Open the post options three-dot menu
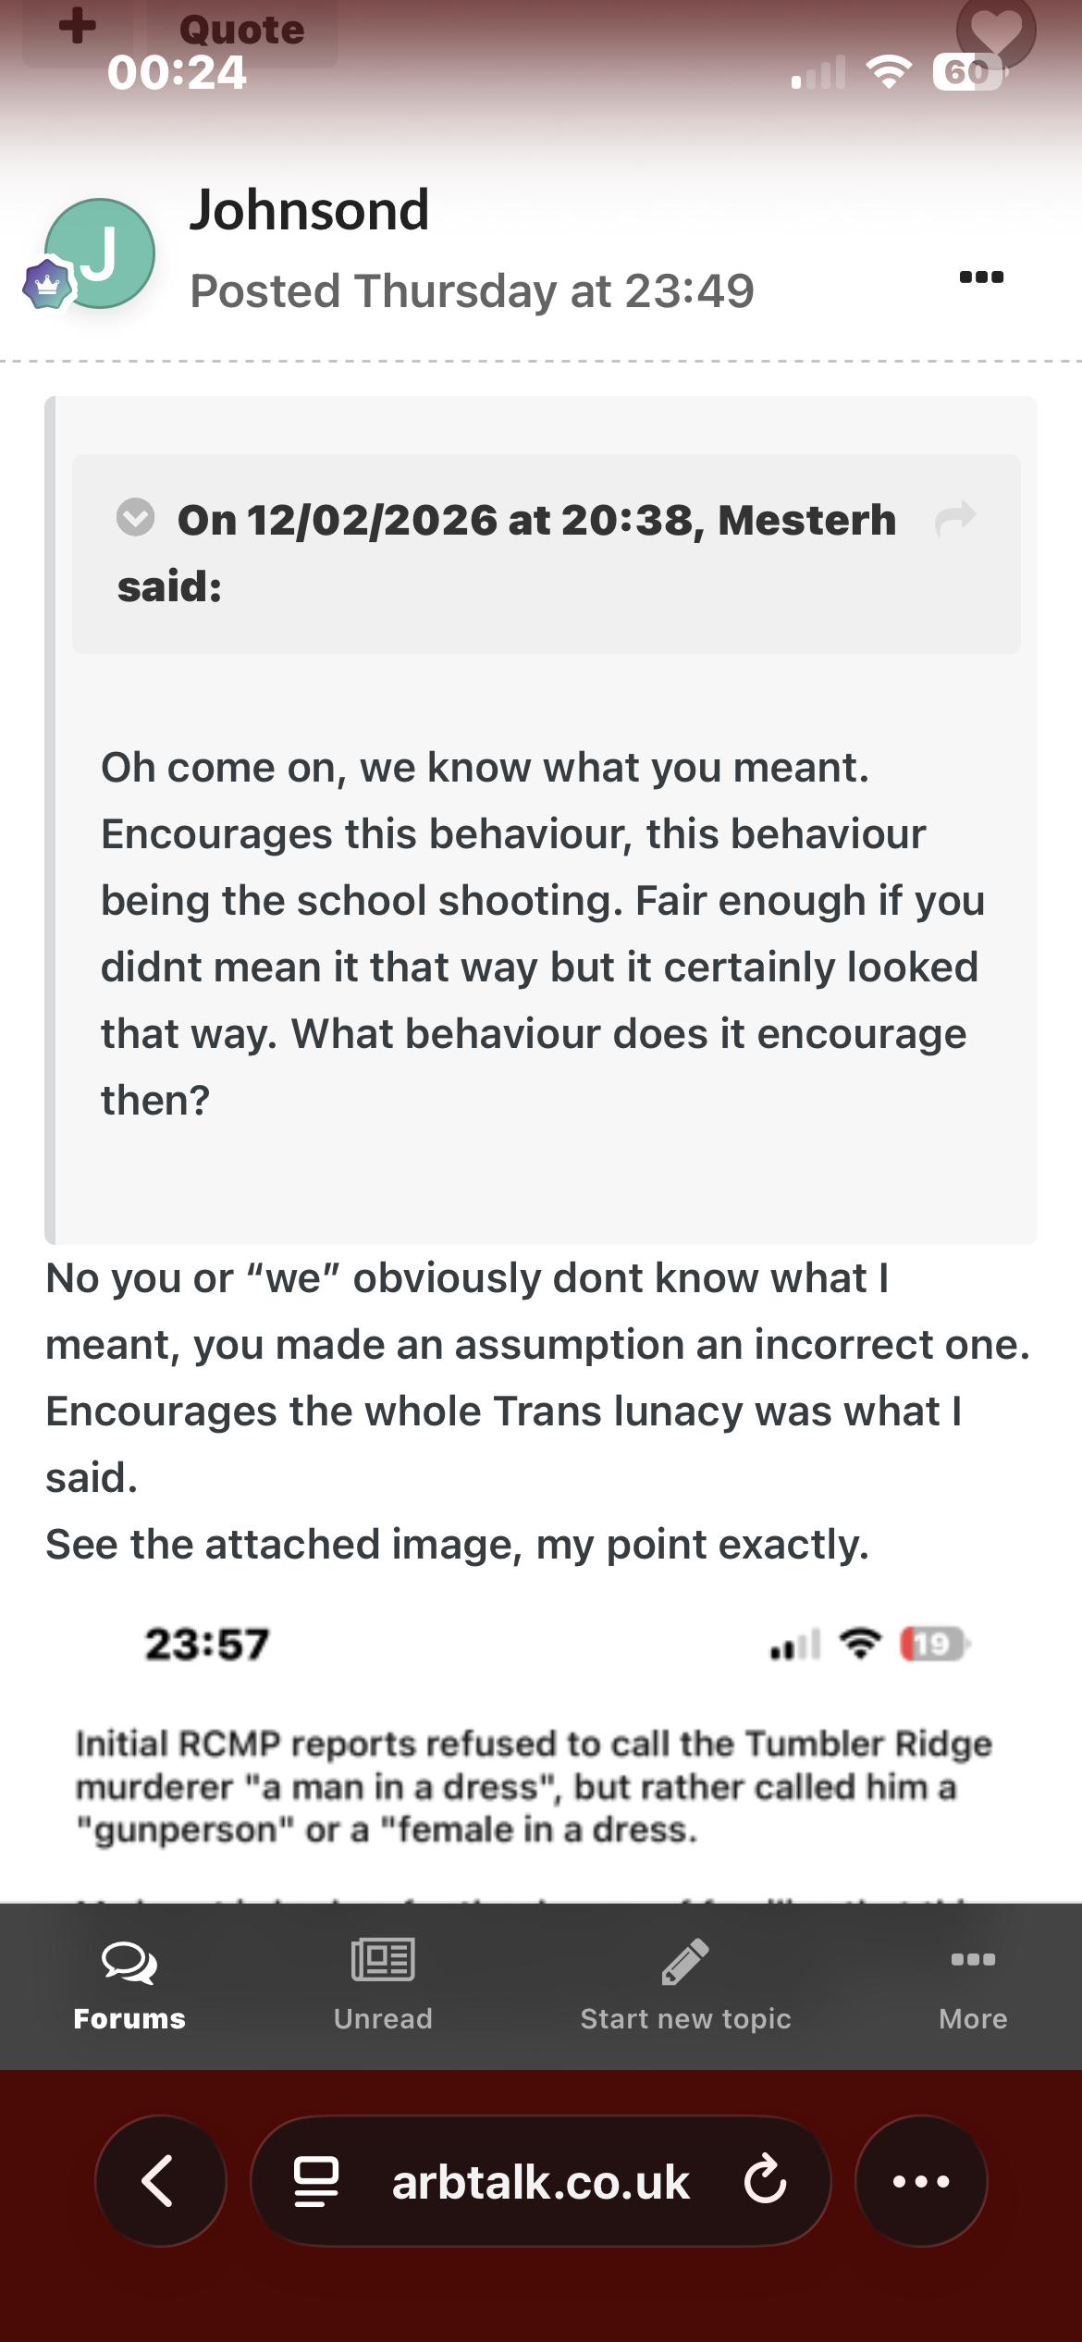Image resolution: width=1082 pixels, height=2342 pixels. tap(981, 277)
